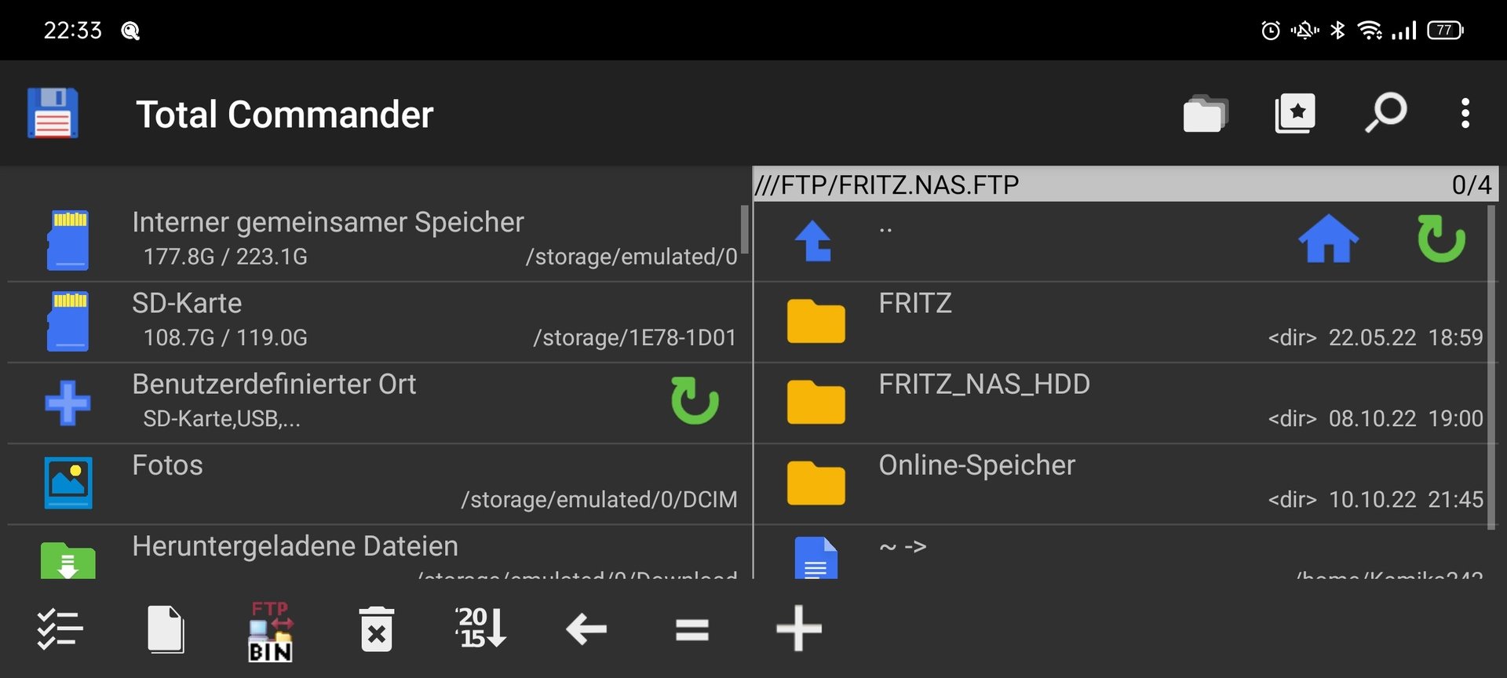Screen dimensions: 1507x678
Task: Add a new toolbar button with plus
Action: tap(798, 629)
